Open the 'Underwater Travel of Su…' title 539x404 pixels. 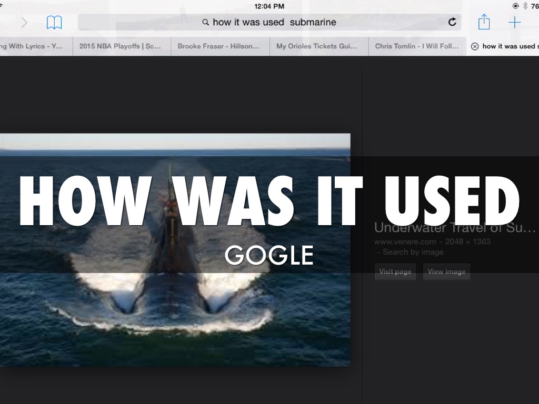click(x=455, y=227)
